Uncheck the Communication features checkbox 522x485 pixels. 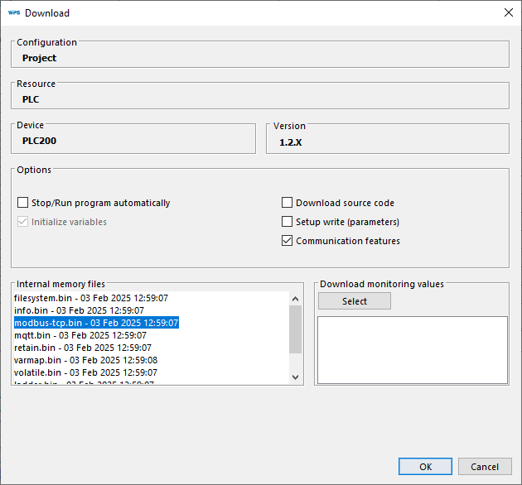coord(288,241)
